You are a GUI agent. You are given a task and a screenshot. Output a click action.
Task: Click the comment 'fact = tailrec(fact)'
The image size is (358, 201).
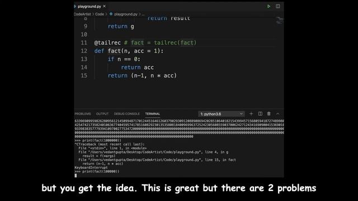point(163,42)
